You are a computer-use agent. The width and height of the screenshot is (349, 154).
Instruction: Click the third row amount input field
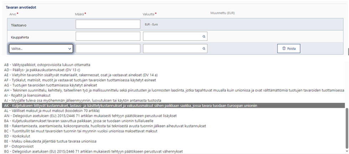click(108, 48)
